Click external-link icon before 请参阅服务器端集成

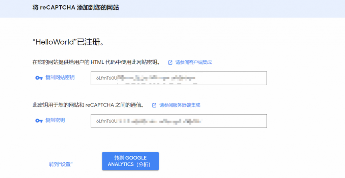point(154,105)
